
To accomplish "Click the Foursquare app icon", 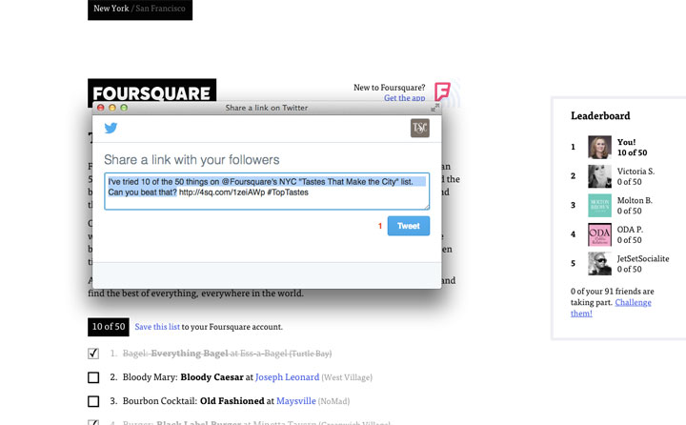I will click(443, 92).
